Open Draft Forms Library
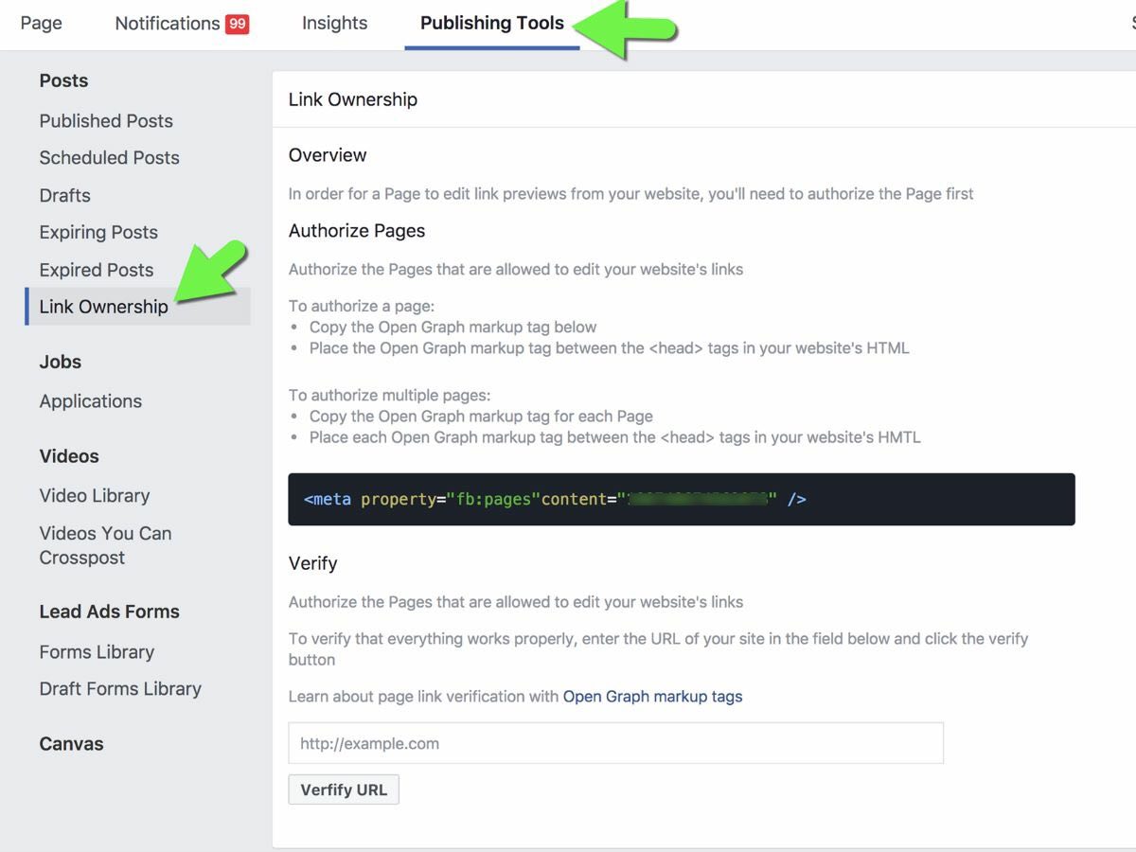The image size is (1136, 852). (120, 689)
